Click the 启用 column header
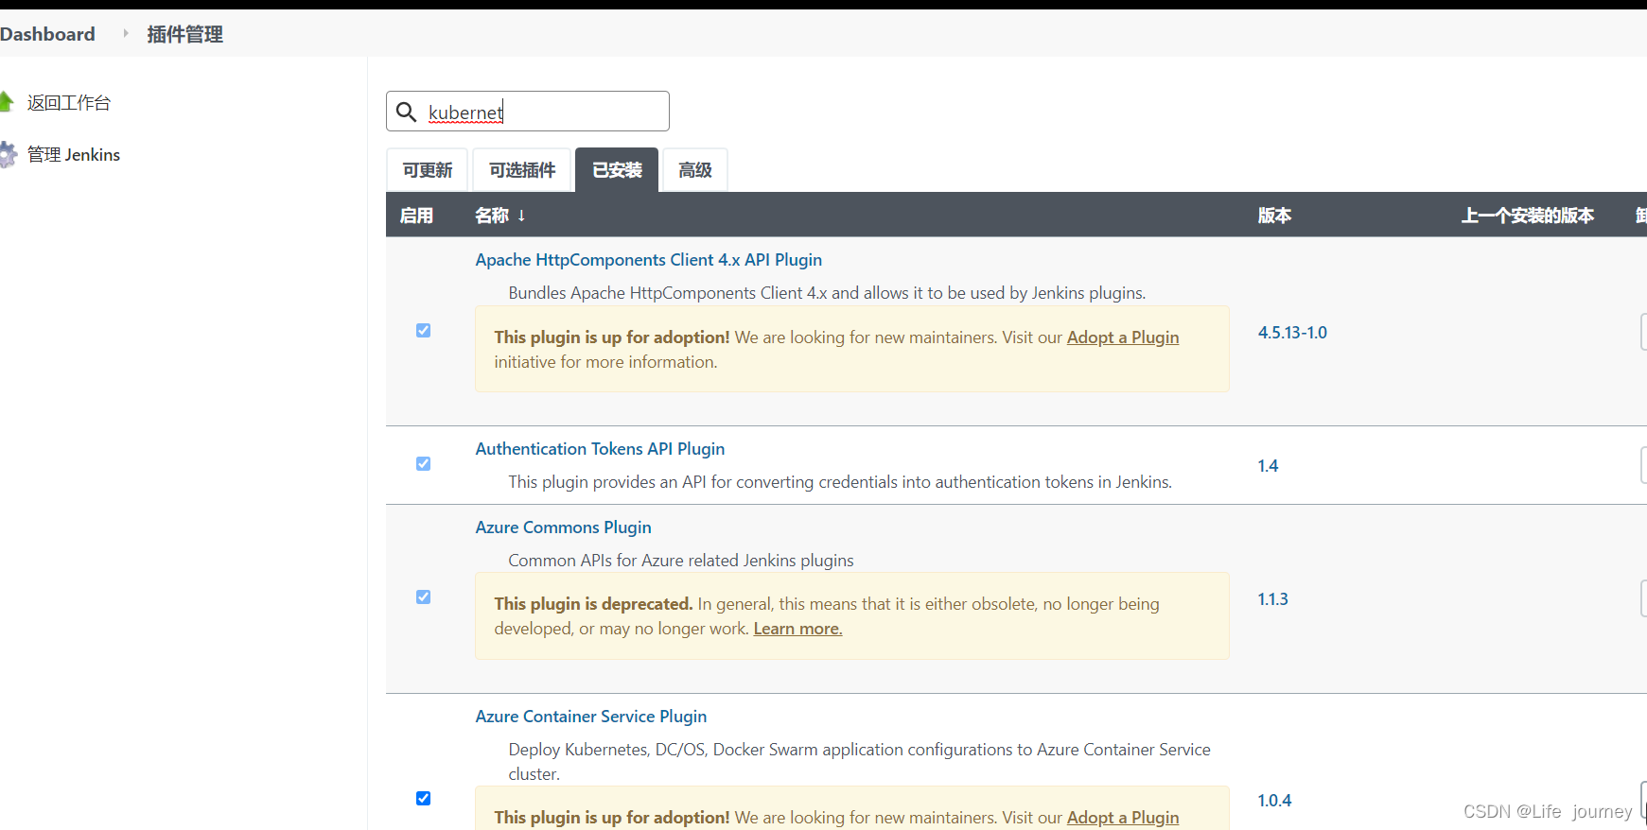Screen dimensions: 1647x830 coord(416,216)
